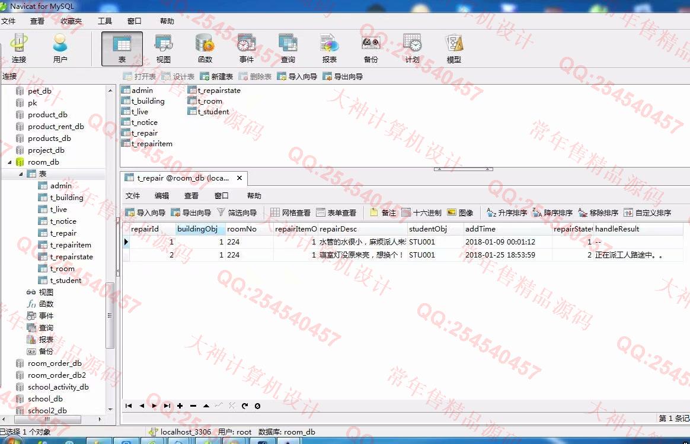The image size is (690, 444).
Task: Select pet_db database
Action: (x=40, y=91)
